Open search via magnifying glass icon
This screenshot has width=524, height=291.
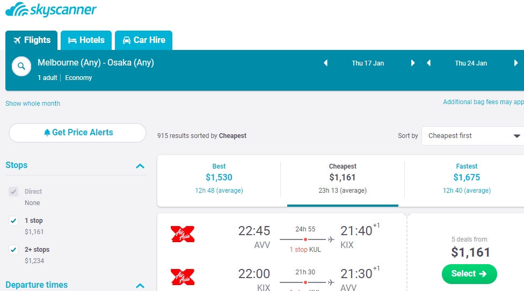click(21, 66)
